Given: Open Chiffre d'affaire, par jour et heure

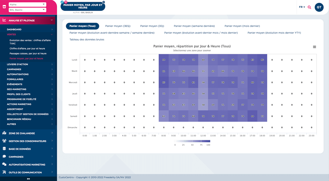Looking at the screenshot, I should [x=27, y=48].
